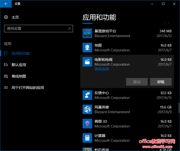Open 高级选项 link for 电影和电视

(x=102, y=69)
